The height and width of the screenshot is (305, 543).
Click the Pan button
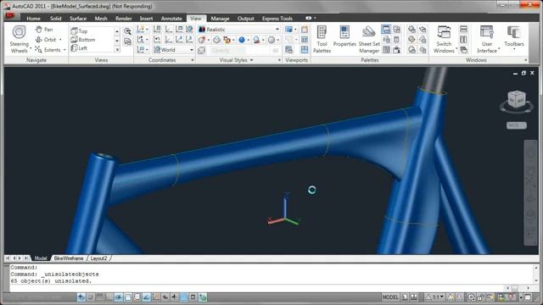(x=44, y=30)
